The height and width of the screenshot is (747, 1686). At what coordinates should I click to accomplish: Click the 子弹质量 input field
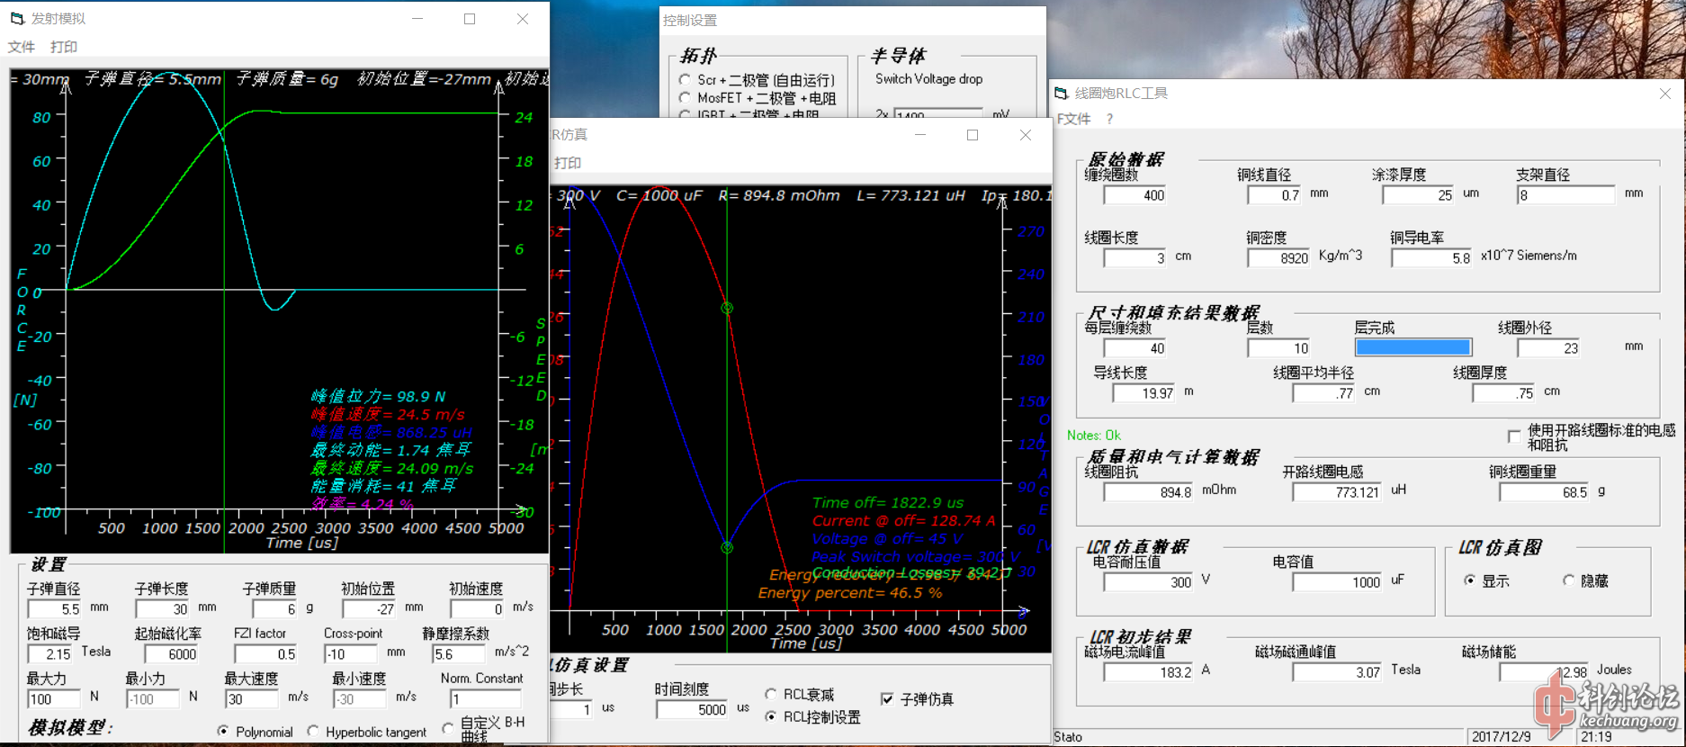(x=274, y=609)
